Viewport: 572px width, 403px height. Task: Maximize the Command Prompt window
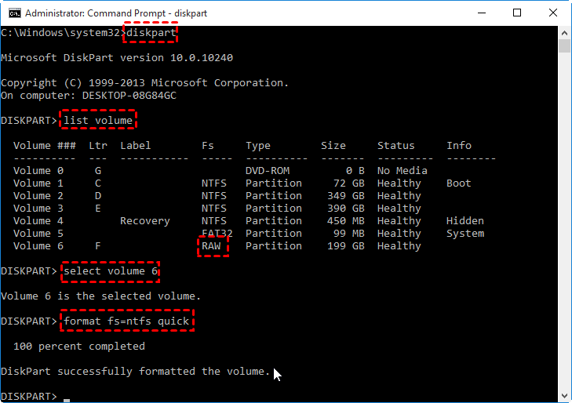point(517,13)
